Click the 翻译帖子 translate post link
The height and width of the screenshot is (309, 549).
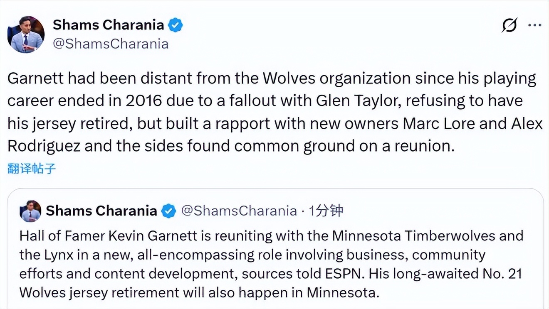32,169
